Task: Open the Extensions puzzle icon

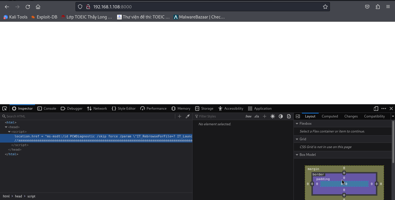Action: (x=378, y=7)
